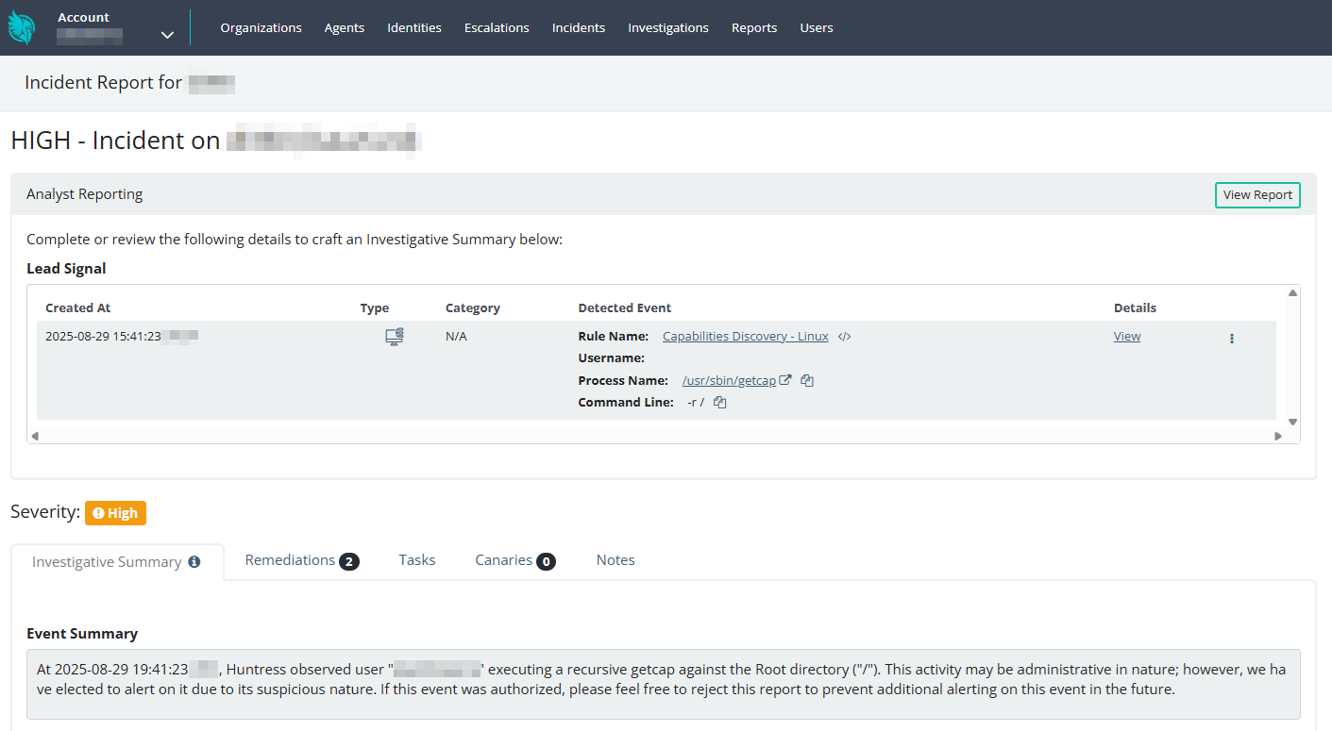1332x731 pixels.
Task: Expand the Account dropdown chevron
Action: 167,35
